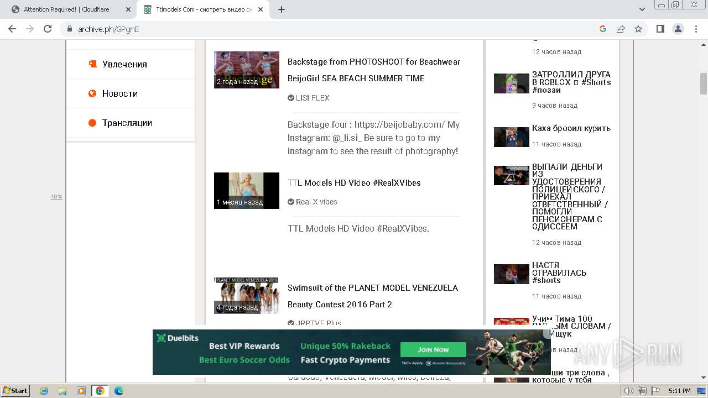Switch to Attention Required Cloudflare tab
708x398 pixels.
[66, 9]
